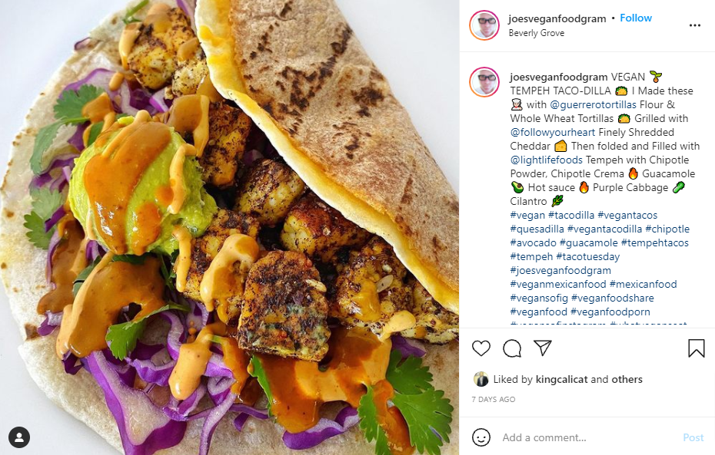Open the emoji picker smiley icon

481,437
